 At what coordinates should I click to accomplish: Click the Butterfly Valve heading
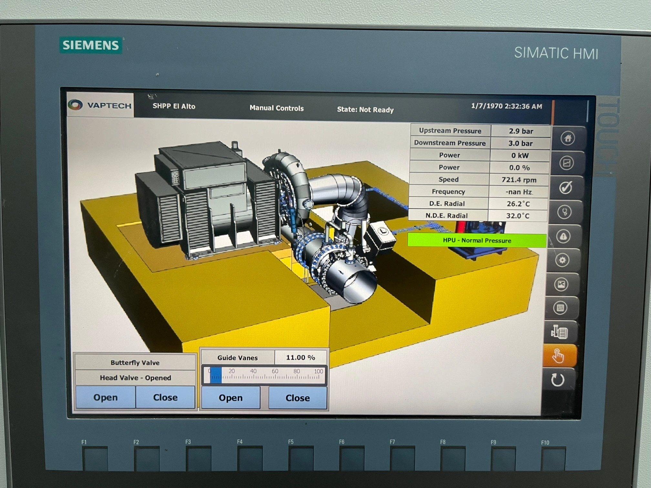coord(135,363)
